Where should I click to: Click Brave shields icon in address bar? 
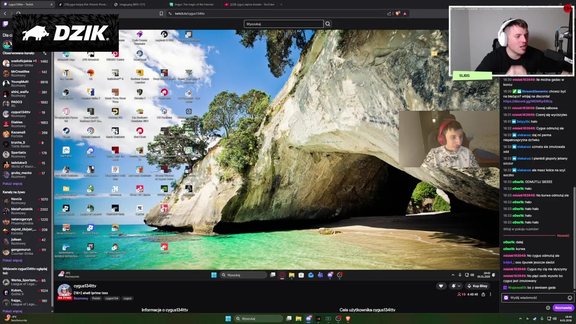397,13
